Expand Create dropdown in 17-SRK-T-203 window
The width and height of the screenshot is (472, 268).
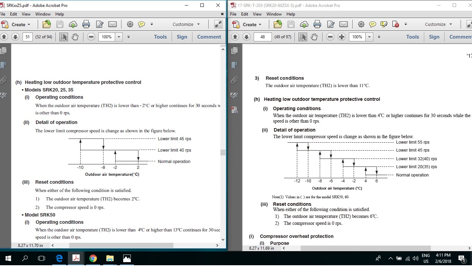[260, 25]
